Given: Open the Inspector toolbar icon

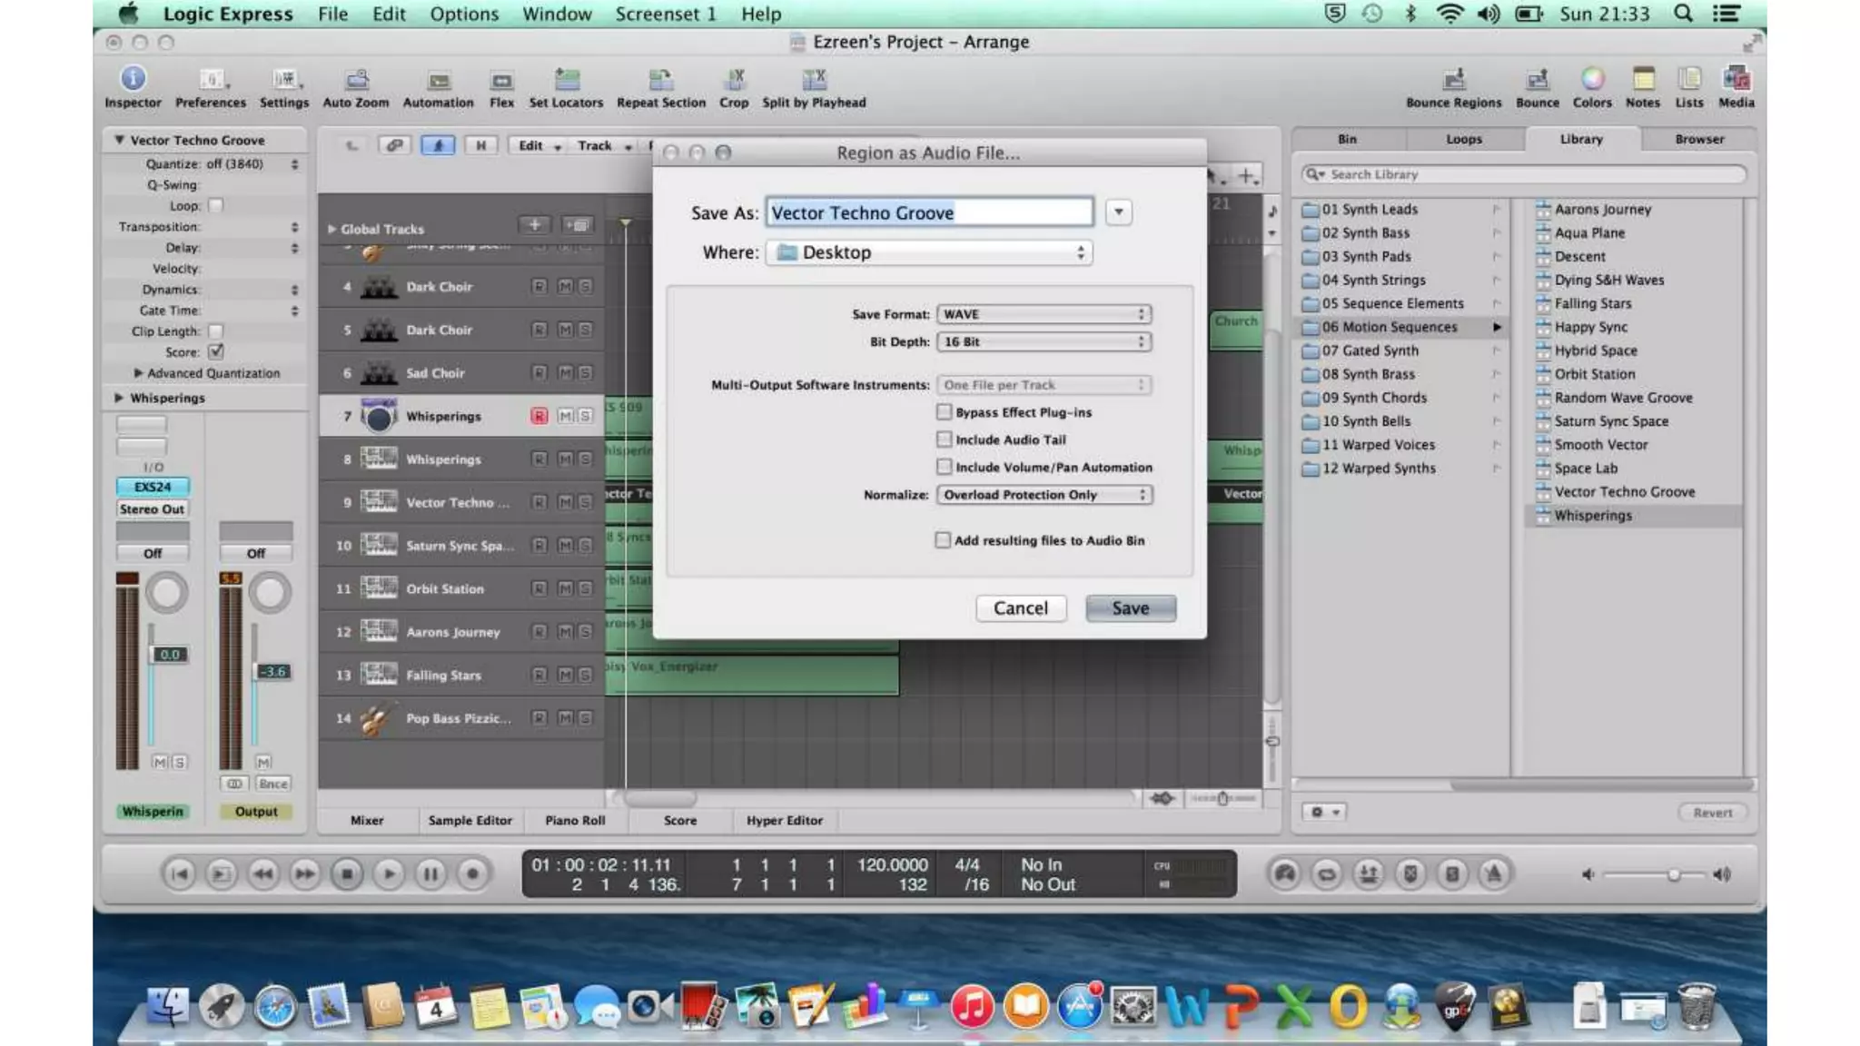Looking at the screenshot, I should (x=133, y=80).
